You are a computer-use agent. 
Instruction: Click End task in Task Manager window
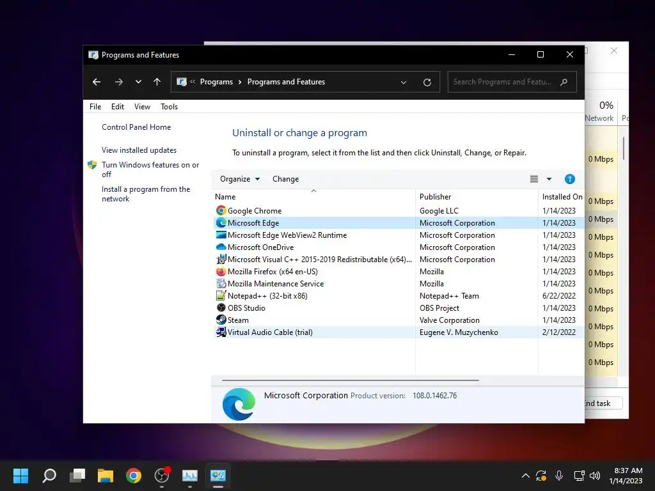(x=604, y=403)
